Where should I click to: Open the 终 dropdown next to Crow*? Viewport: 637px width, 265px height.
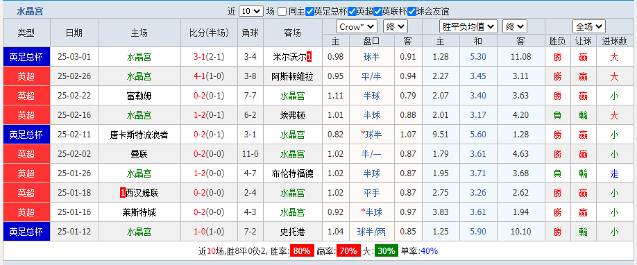coord(395,27)
